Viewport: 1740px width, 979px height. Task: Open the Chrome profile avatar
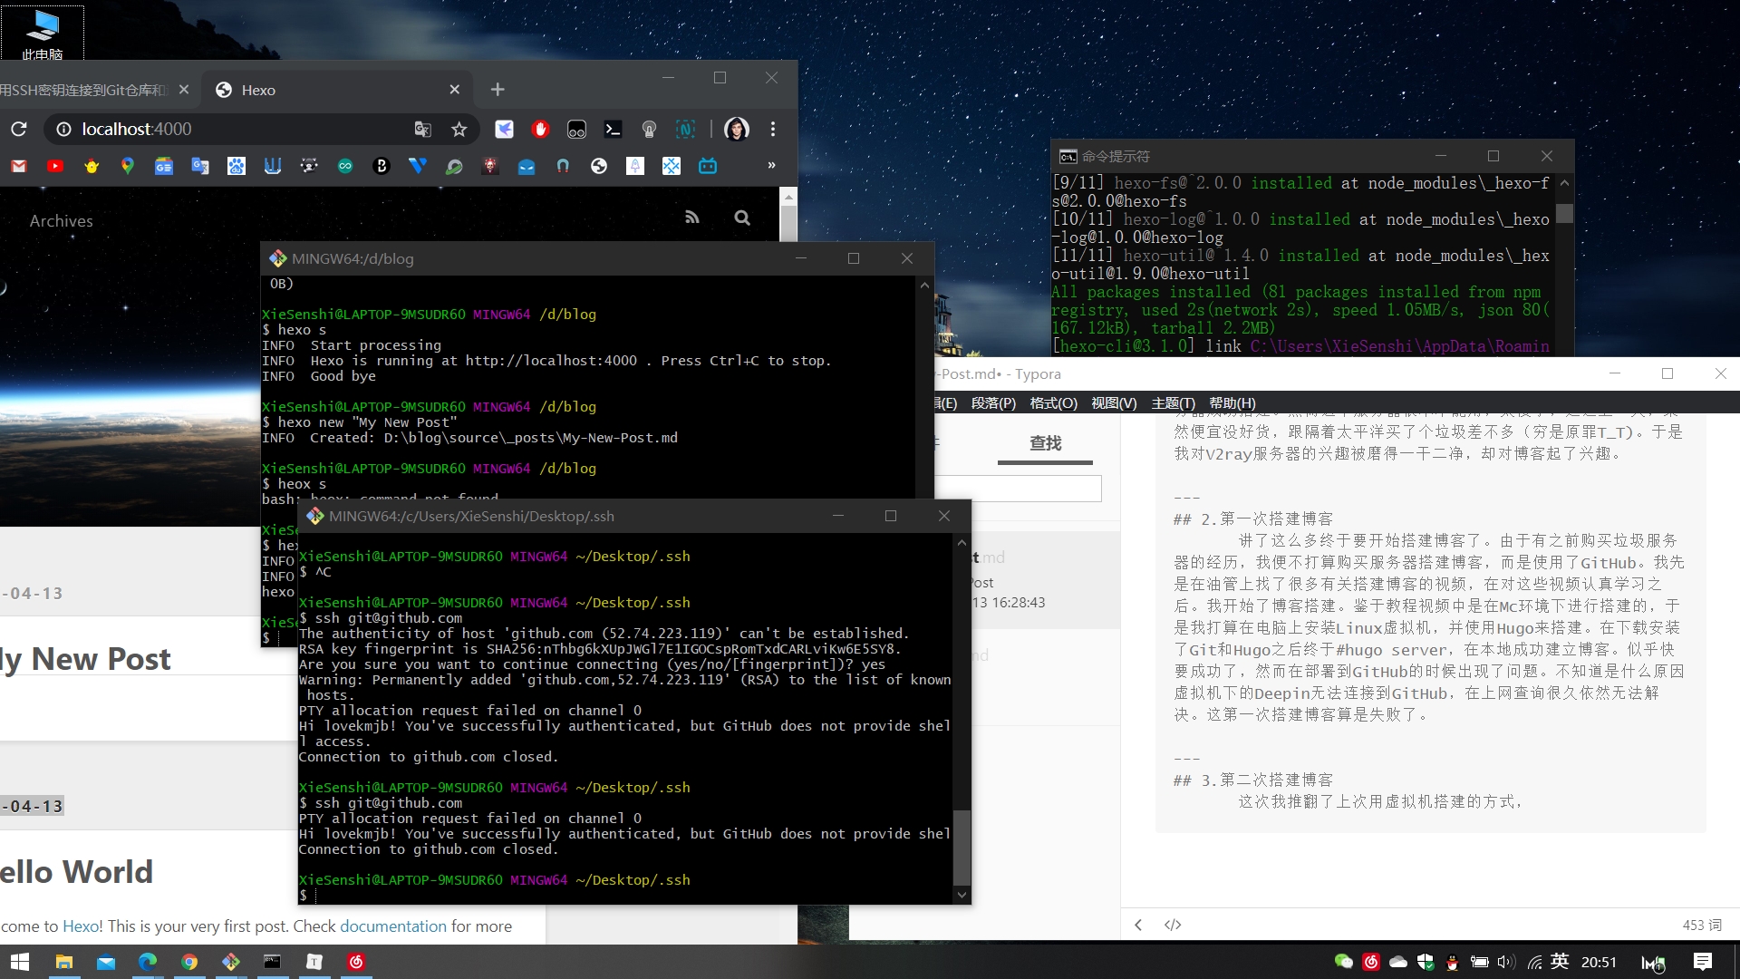736,129
